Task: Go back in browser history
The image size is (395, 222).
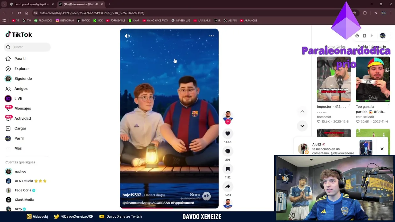Action: pyautogui.click(x=4, y=13)
